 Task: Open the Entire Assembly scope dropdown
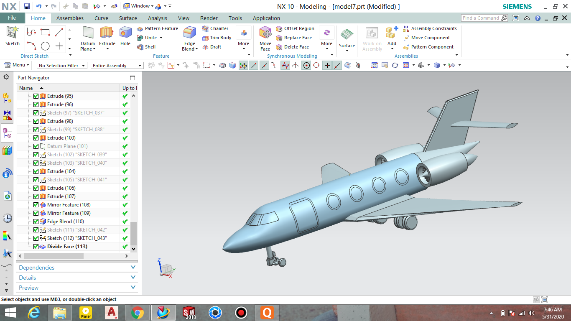pyautogui.click(x=117, y=66)
